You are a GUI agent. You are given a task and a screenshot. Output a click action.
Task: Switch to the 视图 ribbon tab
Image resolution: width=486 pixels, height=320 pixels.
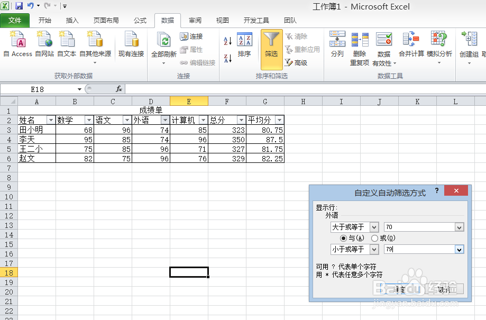pos(223,21)
